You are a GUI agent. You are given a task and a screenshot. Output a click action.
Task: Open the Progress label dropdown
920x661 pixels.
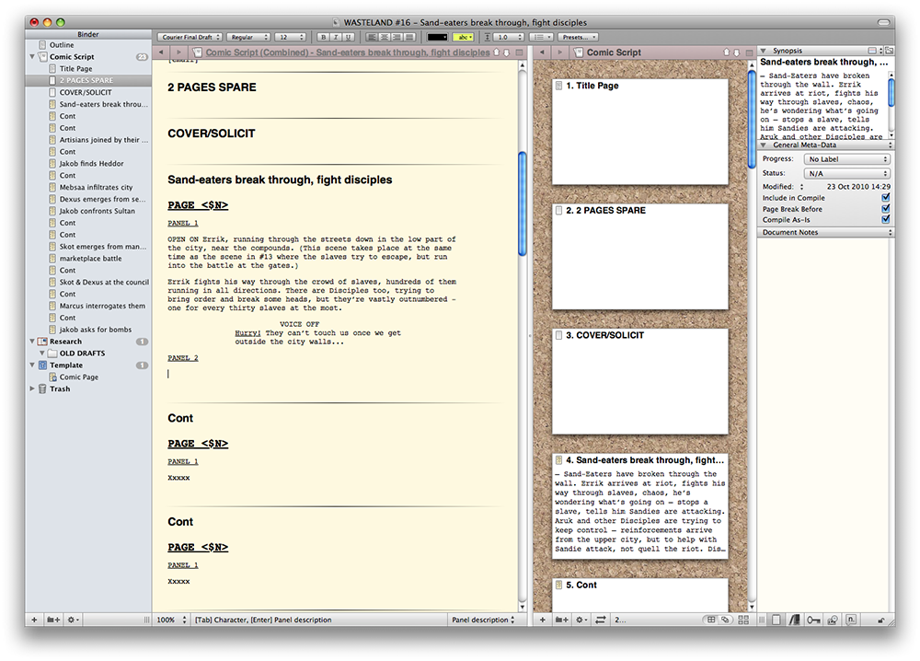click(847, 159)
